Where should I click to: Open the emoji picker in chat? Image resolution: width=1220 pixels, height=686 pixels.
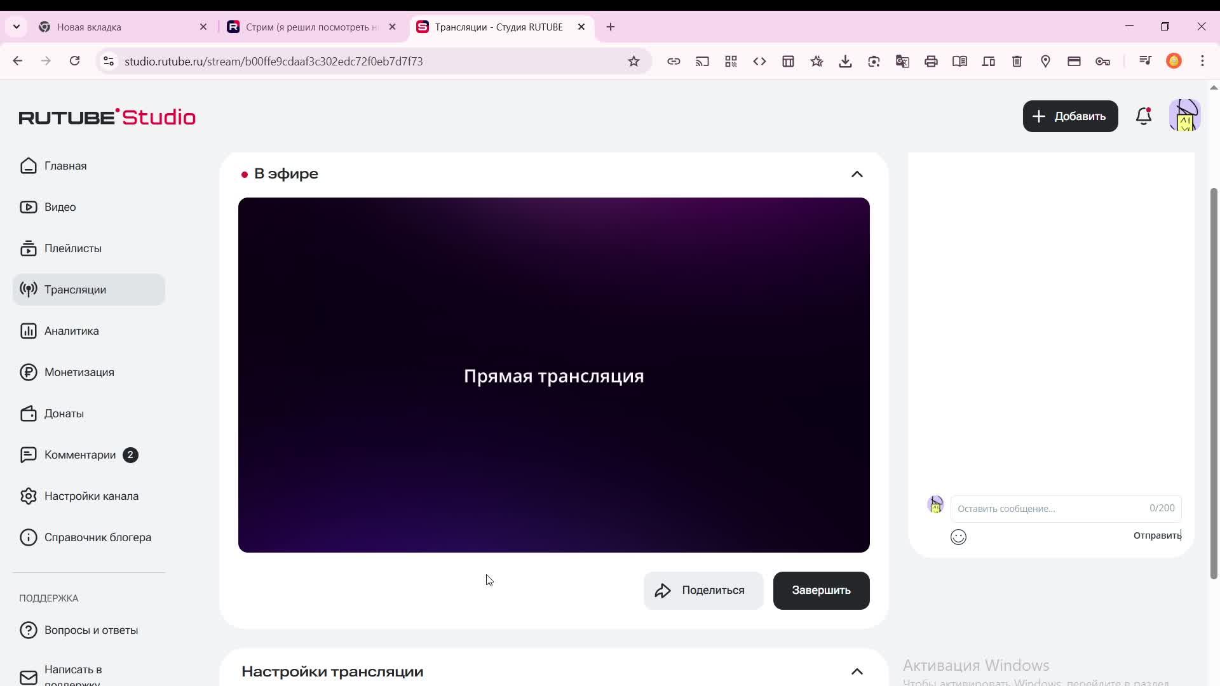click(958, 537)
